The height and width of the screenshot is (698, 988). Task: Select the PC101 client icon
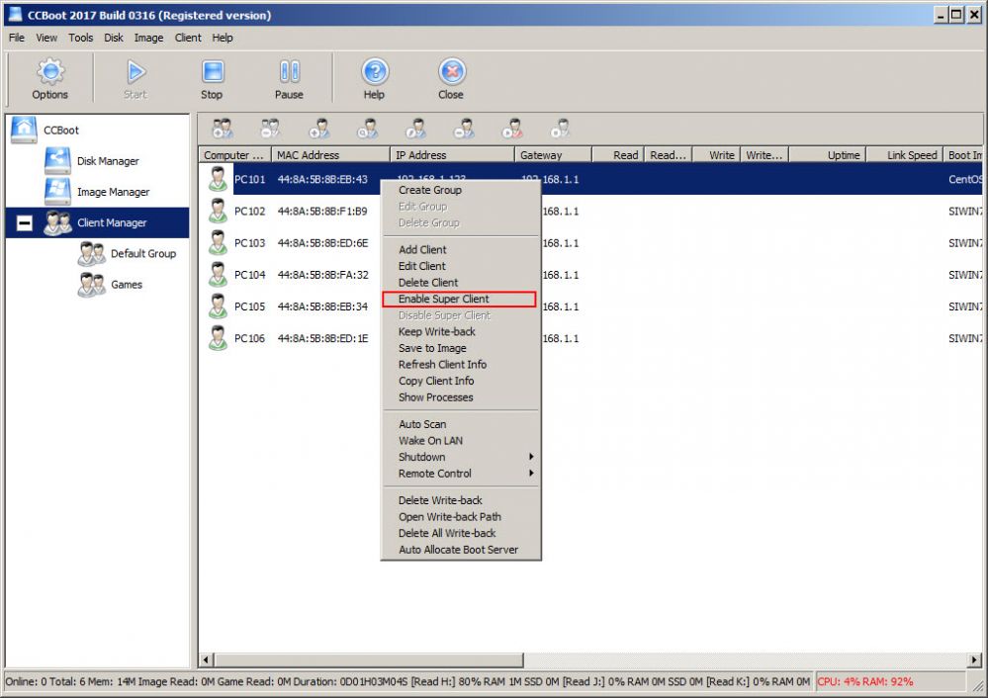click(x=218, y=179)
